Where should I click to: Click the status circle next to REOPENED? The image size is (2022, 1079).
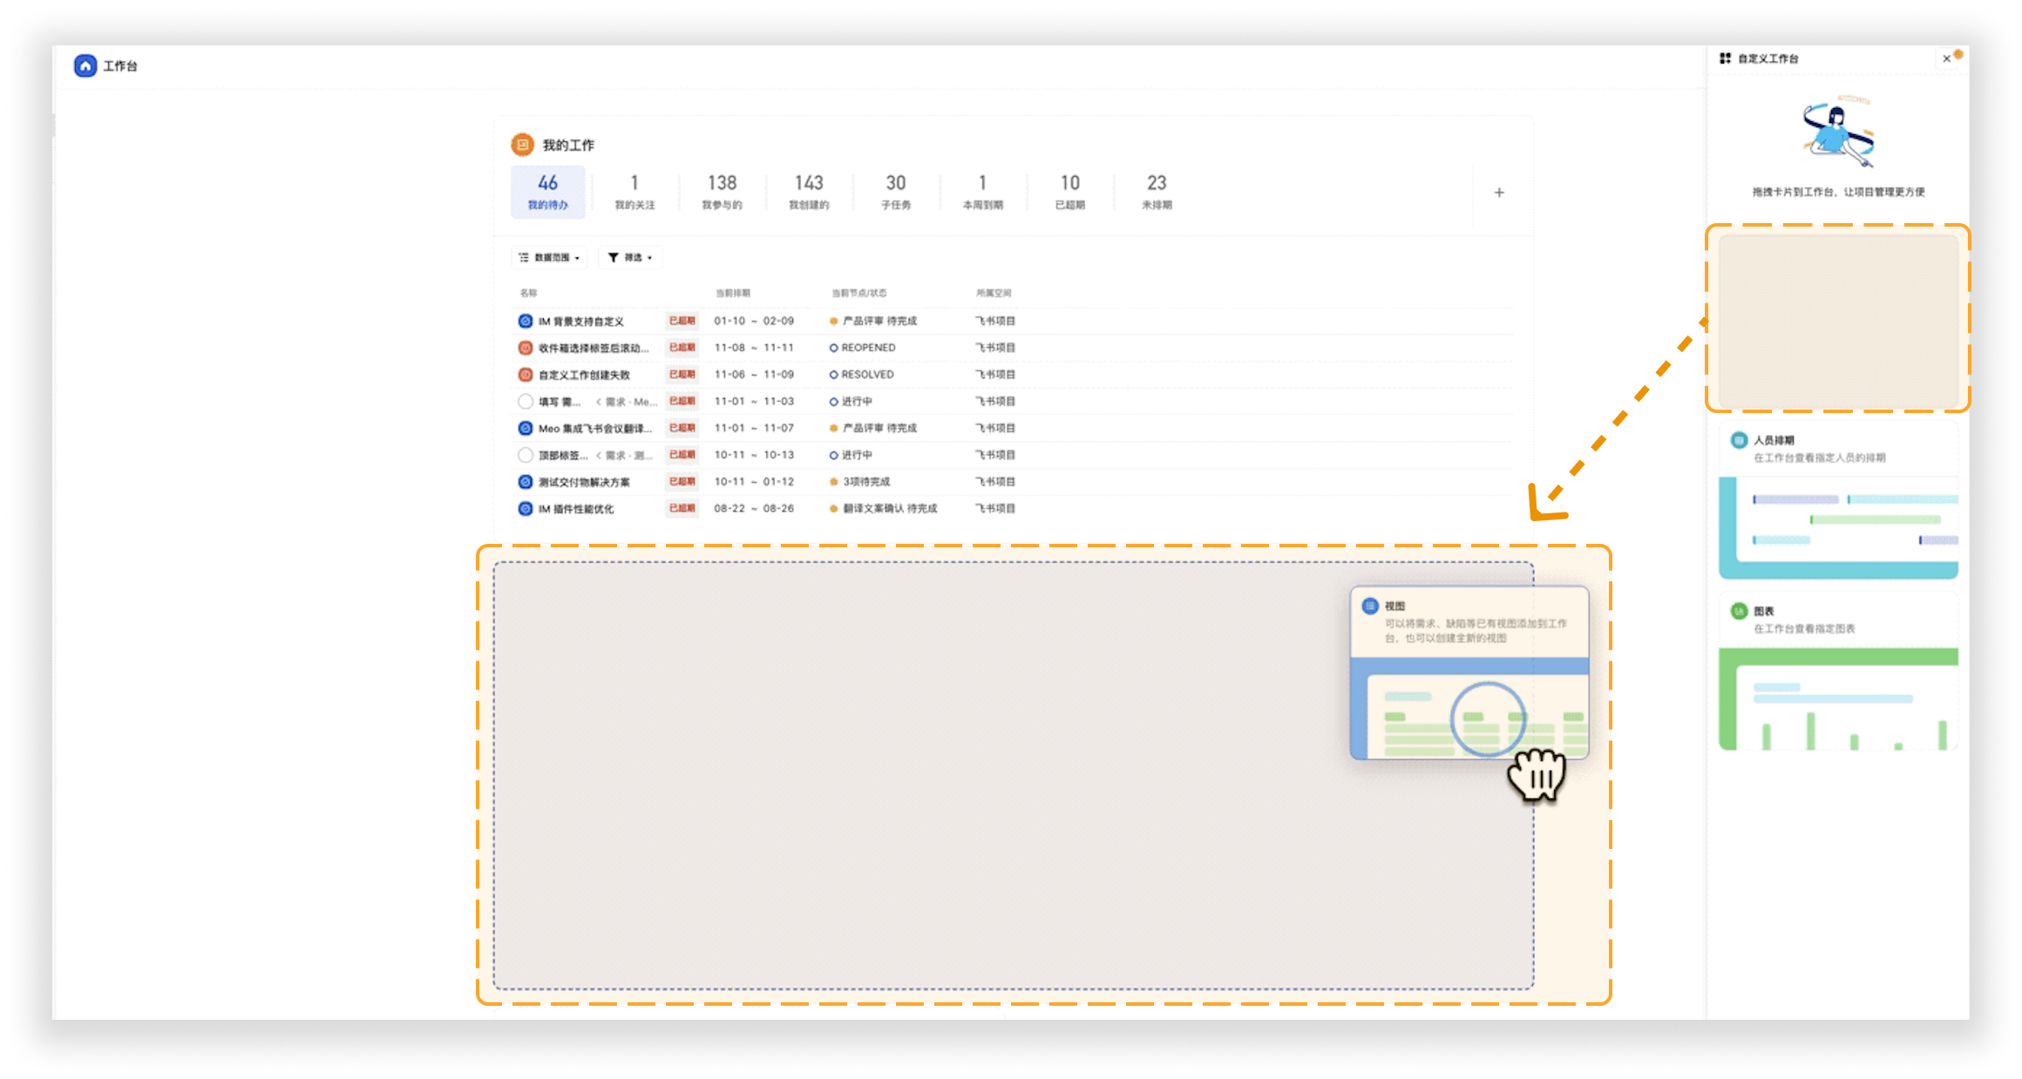(x=833, y=348)
